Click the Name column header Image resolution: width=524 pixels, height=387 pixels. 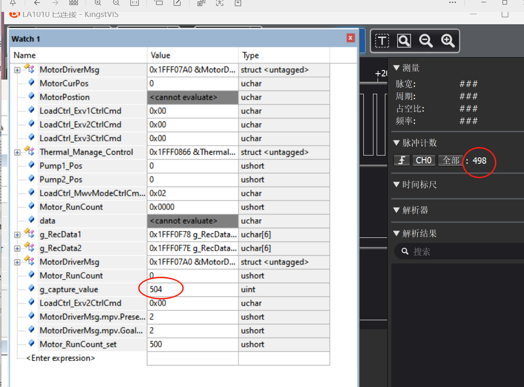pos(79,55)
